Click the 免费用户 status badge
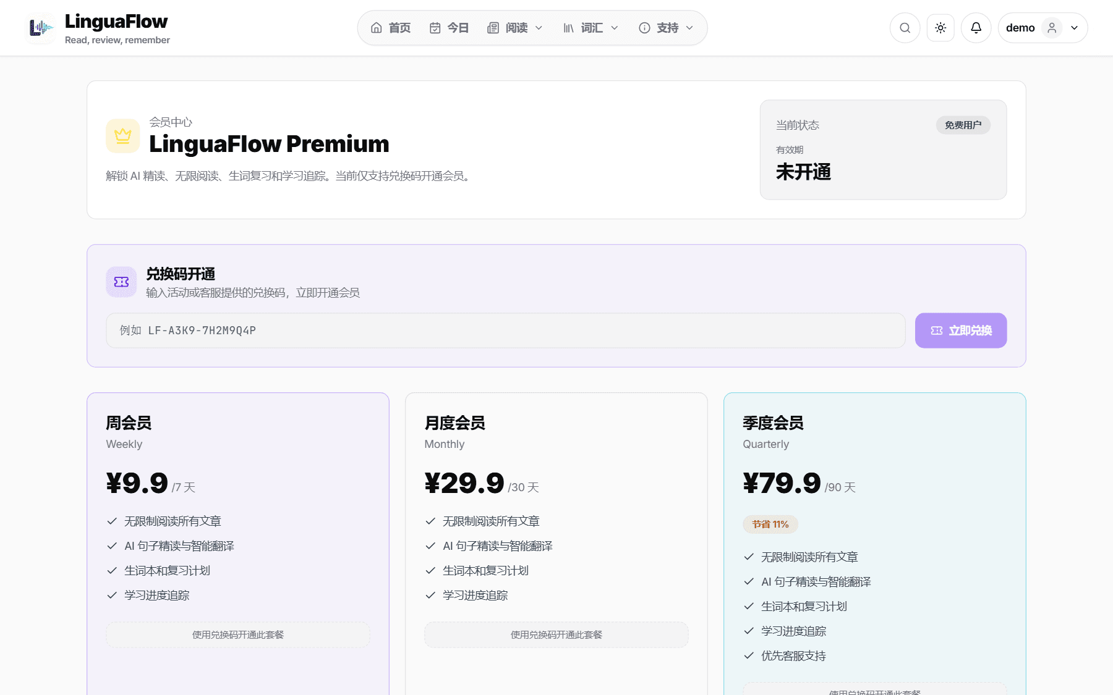Screen dimensions: 1113x695 tap(963, 125)
